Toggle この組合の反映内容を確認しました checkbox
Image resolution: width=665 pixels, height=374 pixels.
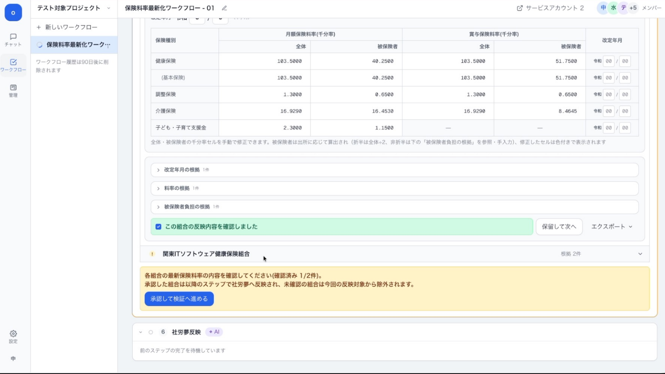coord(158,227)
